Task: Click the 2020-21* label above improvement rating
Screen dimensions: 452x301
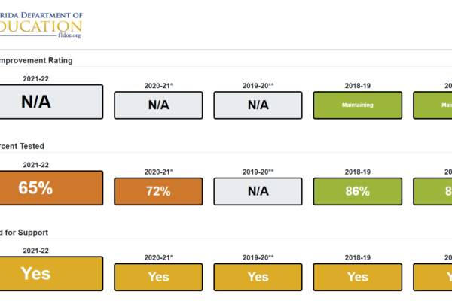Action: (x=158, y=86)
